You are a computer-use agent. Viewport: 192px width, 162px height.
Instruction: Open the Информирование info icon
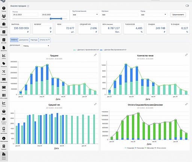[4, 138]
